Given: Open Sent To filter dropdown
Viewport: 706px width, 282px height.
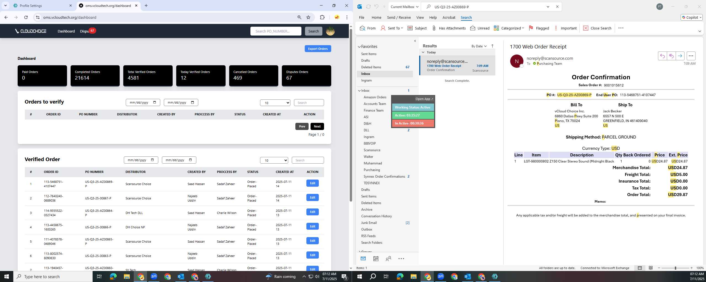Looking at the screenshot, I should tap(392, 28).
